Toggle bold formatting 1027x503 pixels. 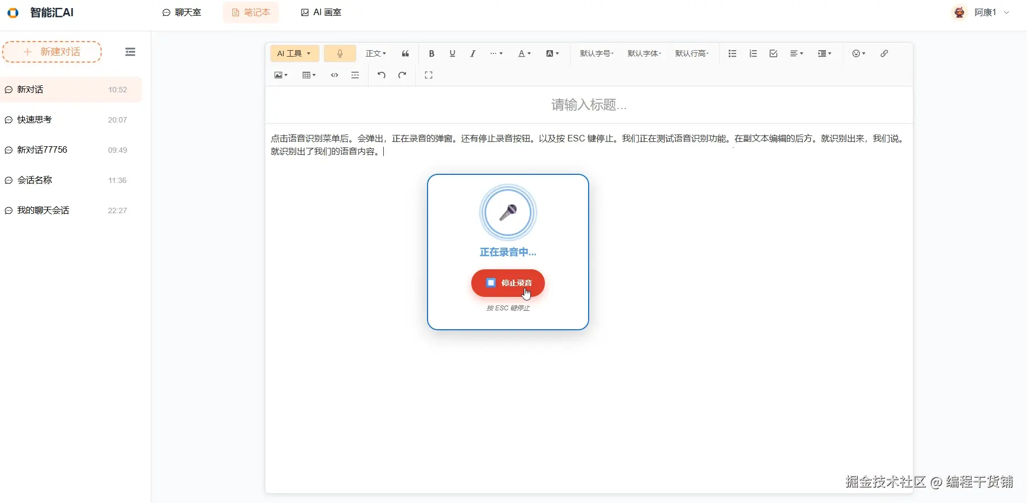point(431,53)
